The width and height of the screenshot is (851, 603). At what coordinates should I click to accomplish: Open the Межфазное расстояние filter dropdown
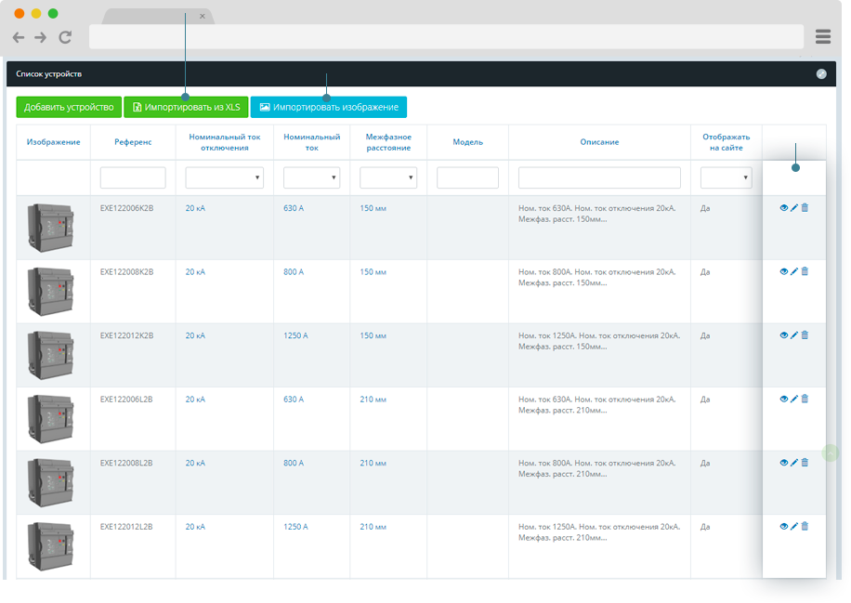coord(388,177)
